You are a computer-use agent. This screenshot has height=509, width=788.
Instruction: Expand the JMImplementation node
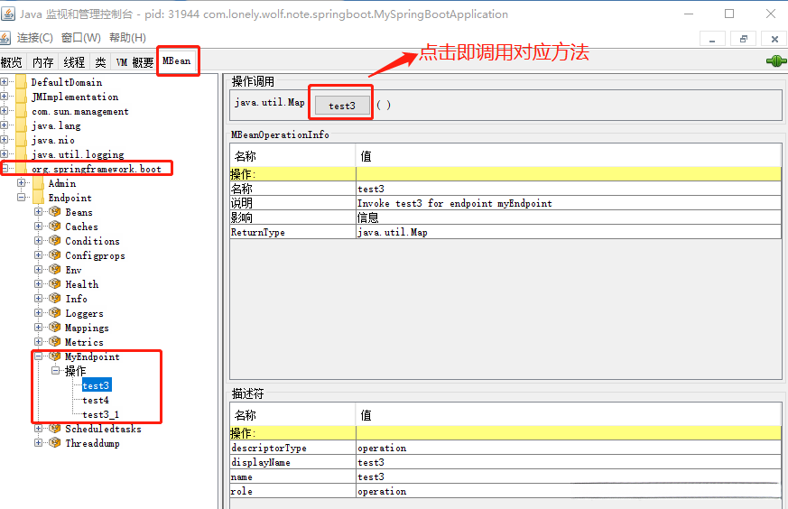tap(4, 96)
